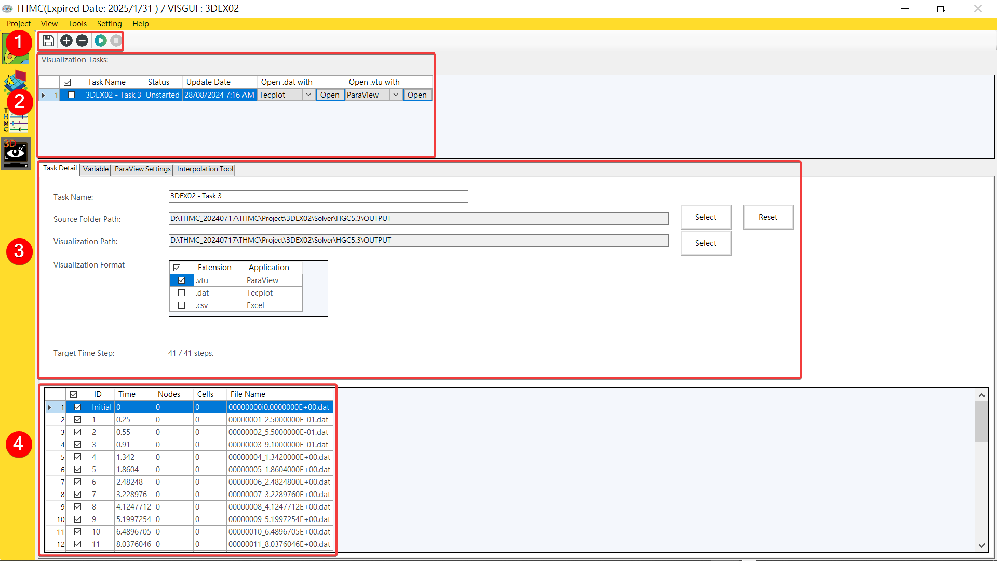Click the Visualization Path field
Screen dimensions: 997x561
tap(419, 241)
